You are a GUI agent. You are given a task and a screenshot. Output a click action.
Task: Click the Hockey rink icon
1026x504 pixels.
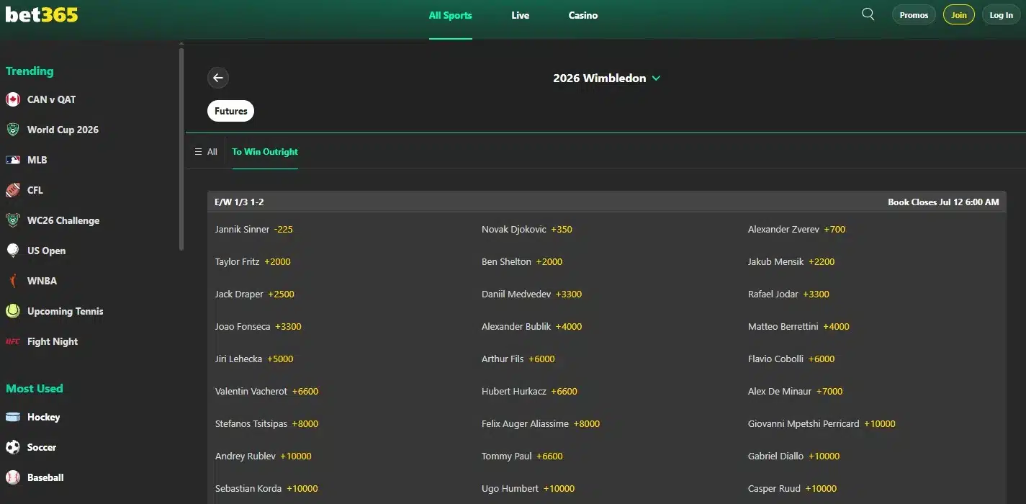coord(13,417)
